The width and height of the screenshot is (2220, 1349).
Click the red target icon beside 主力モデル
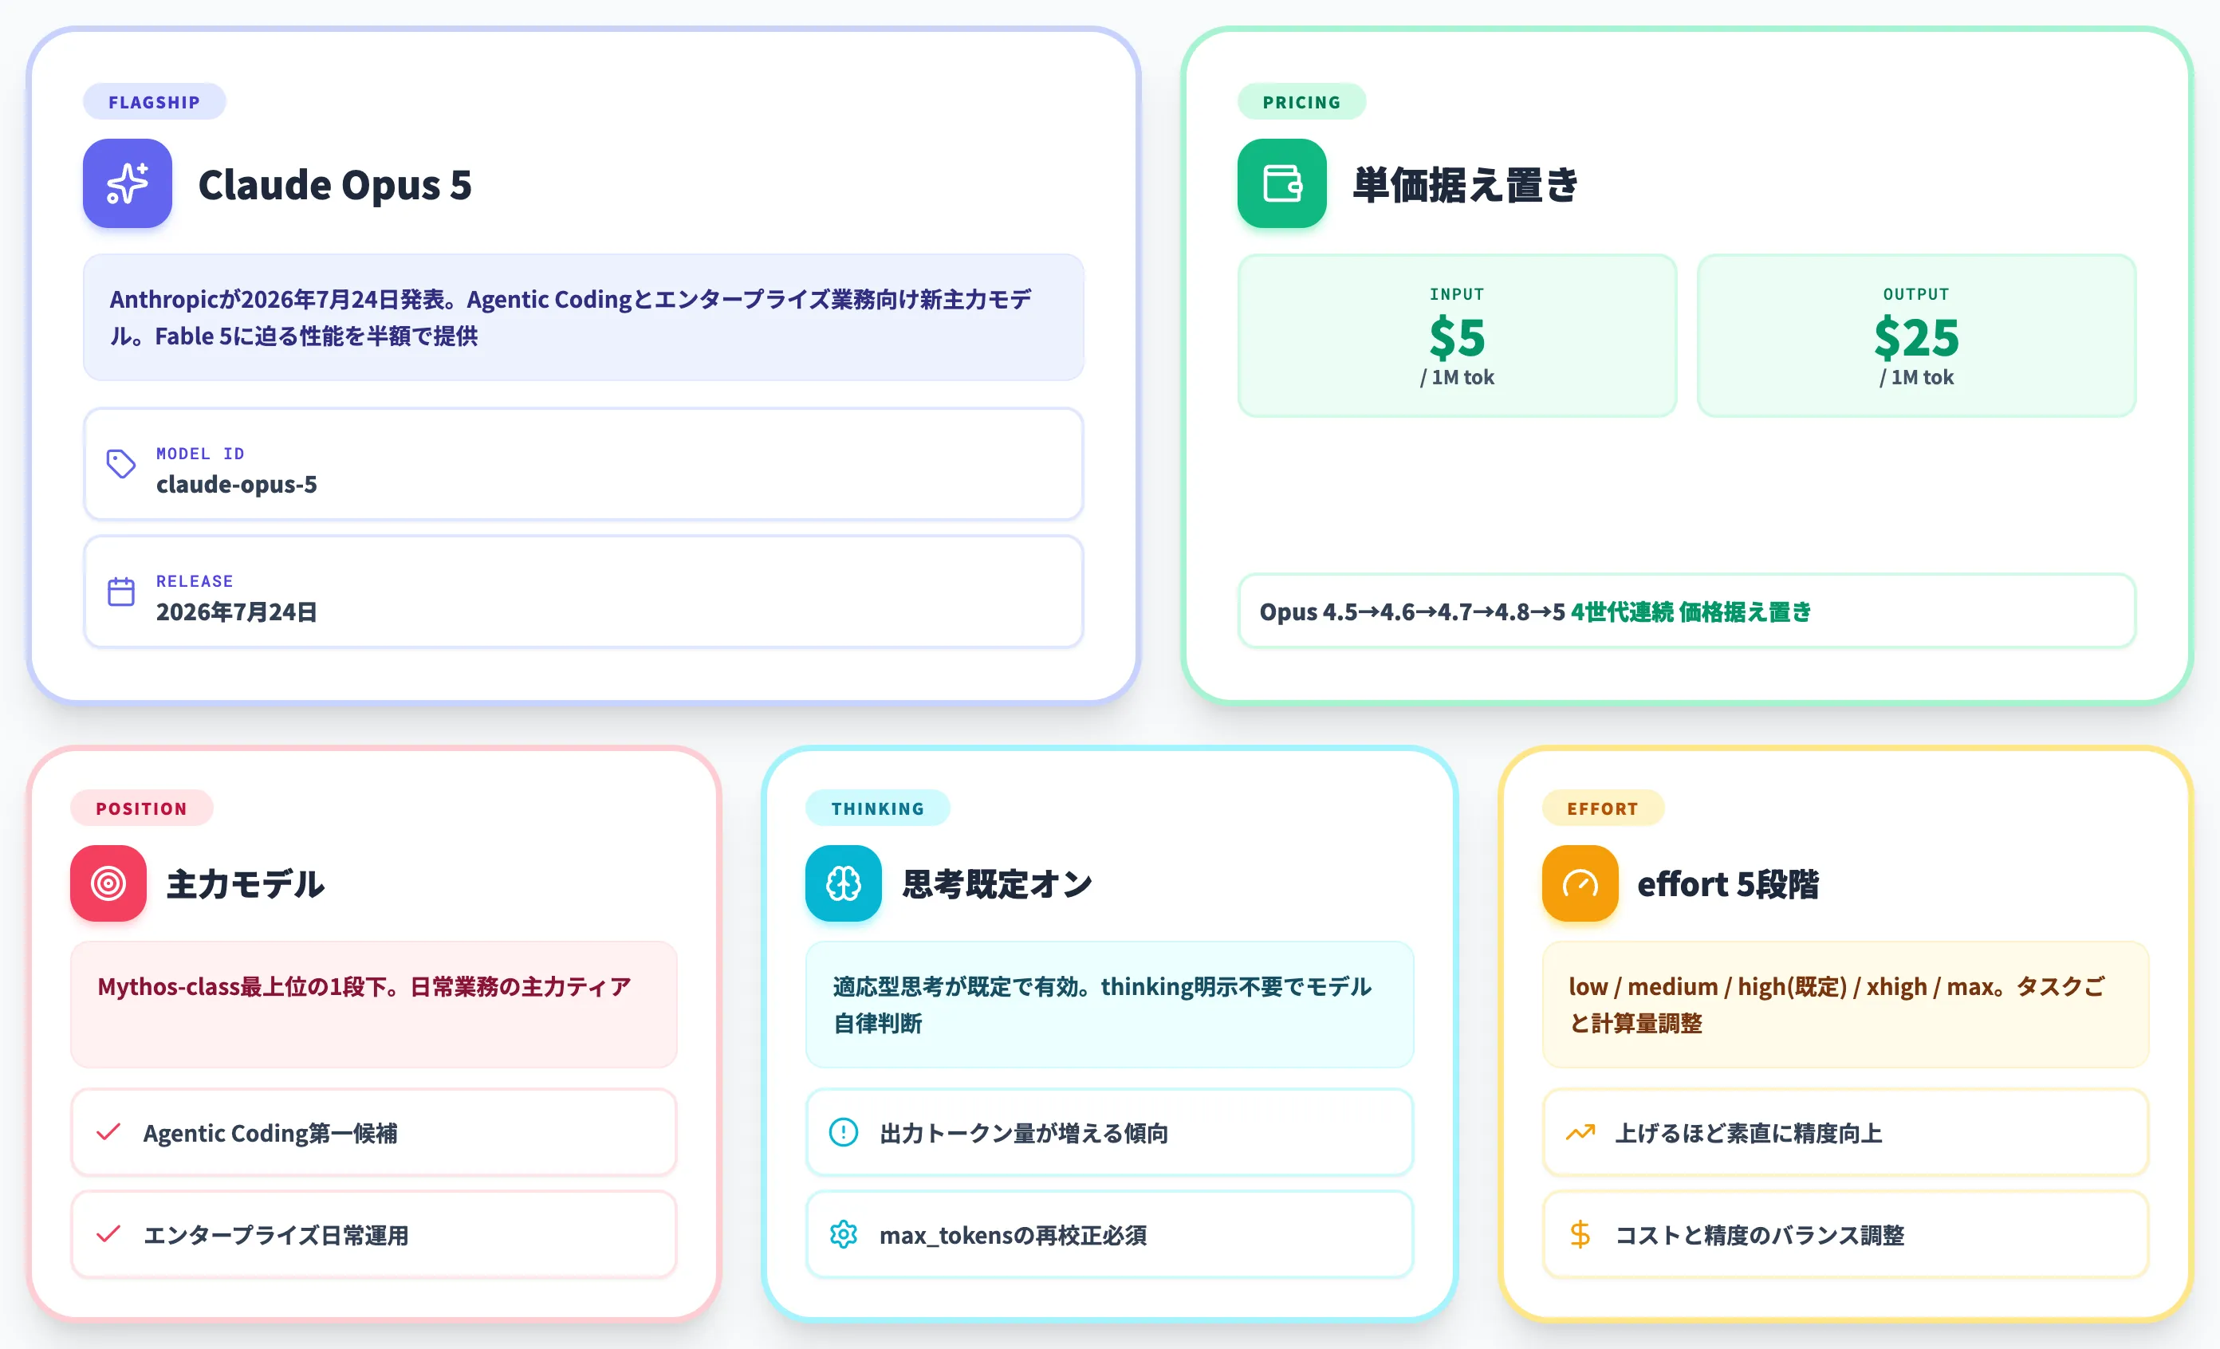click(x=108, y=883)
